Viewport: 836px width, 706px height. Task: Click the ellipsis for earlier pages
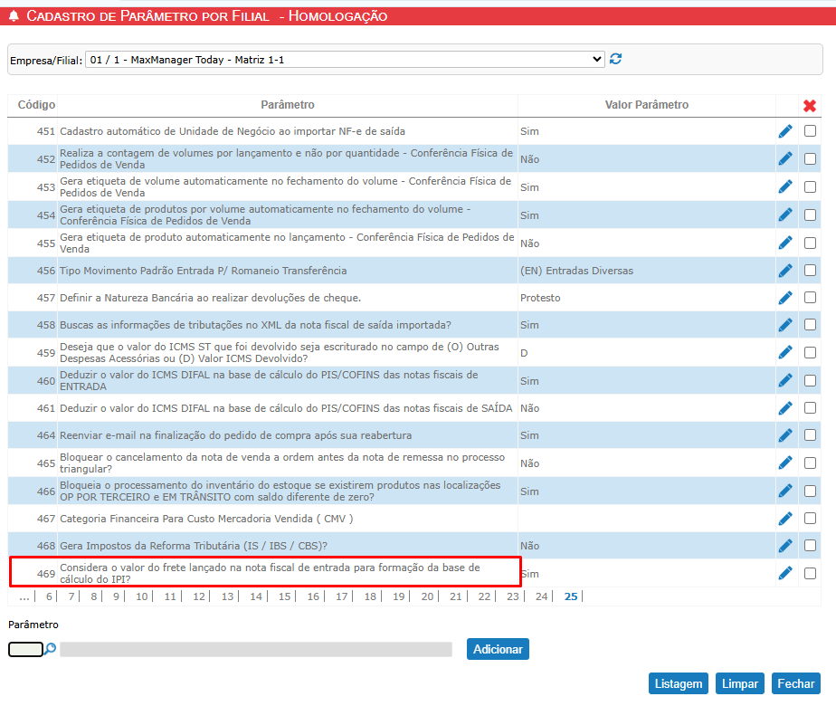coord(24,596)
